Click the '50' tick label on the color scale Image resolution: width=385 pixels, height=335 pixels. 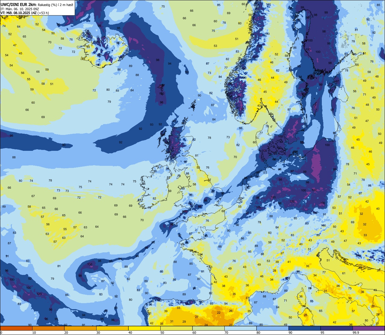pyautogui.click(x=162, y=333)
